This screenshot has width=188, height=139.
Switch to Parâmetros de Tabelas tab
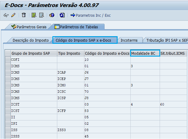pyautogui.click(x=78, y=27)
